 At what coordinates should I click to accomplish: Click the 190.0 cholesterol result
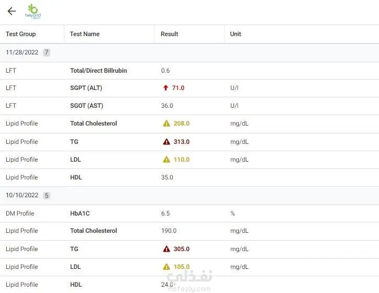point(169,231)
